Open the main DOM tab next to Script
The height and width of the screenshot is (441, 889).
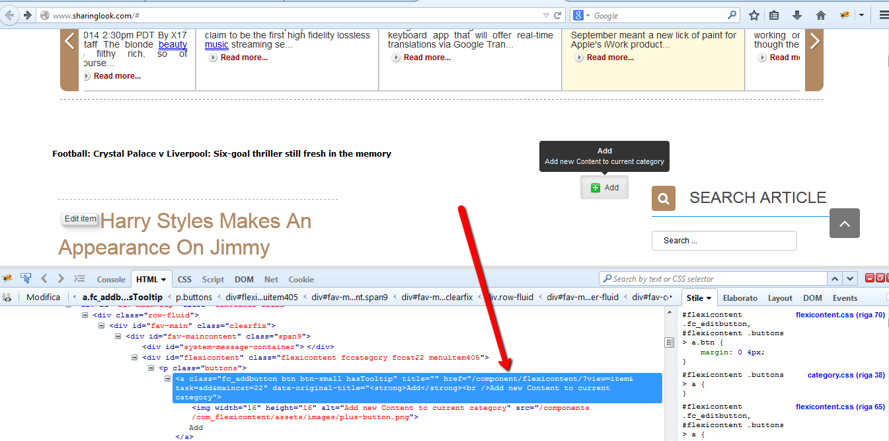(x=244, y=279)
